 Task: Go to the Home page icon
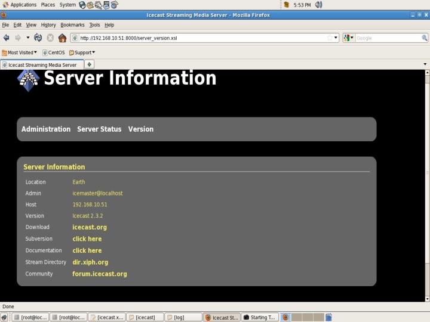(62, 38)
